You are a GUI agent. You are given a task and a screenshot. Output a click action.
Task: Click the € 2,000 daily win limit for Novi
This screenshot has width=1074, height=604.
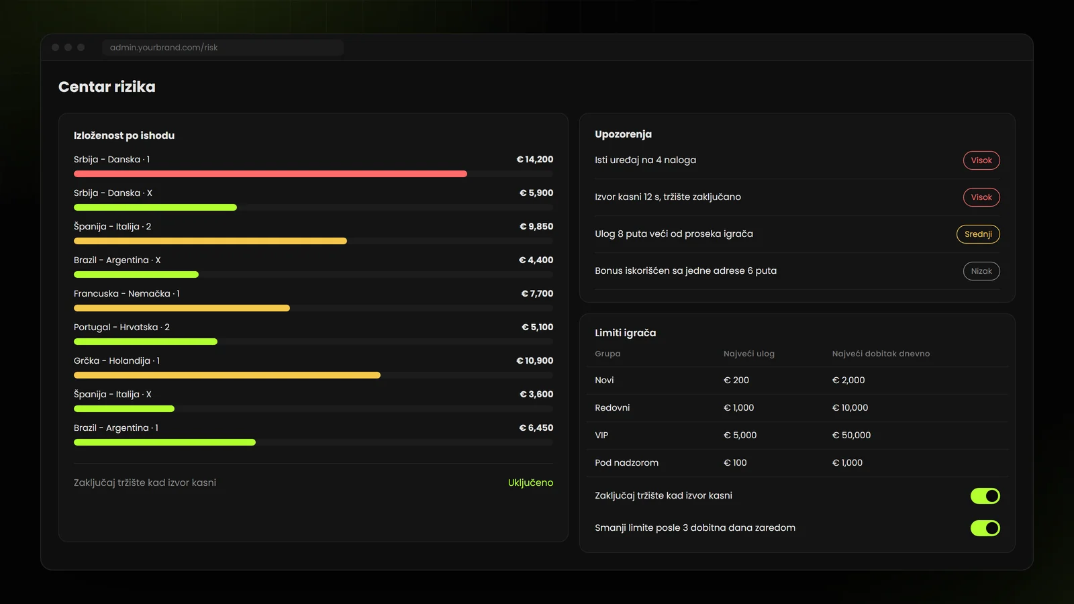[x=848, y=381]
